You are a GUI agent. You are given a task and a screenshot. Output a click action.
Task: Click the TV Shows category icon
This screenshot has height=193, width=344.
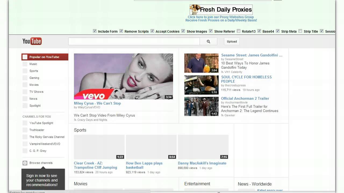[25, 92]
